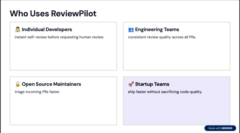Click the open padlock emoji icon
This screenshot has width=240, height=133.
tap(18, 84)
